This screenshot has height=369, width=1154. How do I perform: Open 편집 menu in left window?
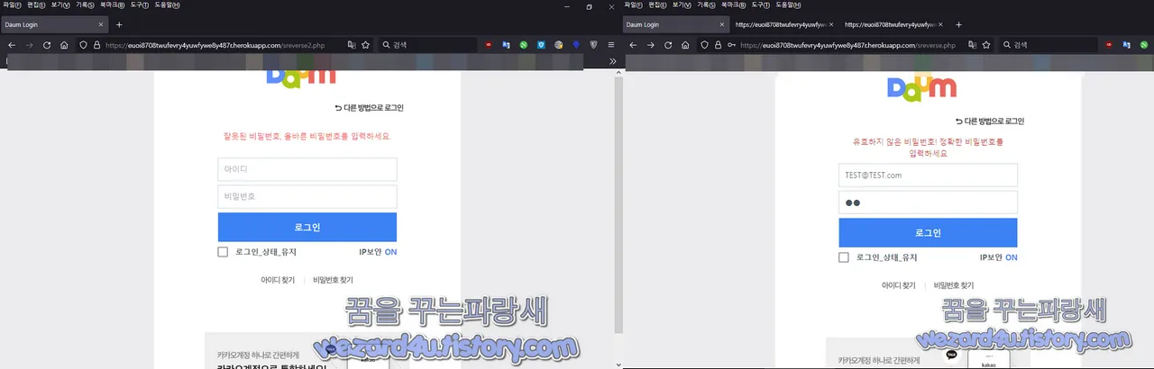[36, 5]
